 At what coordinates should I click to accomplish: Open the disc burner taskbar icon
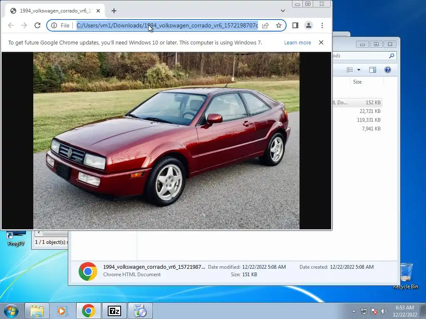point(140,311)
